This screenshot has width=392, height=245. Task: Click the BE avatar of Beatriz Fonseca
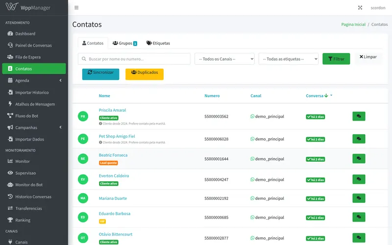coord(83,158)
